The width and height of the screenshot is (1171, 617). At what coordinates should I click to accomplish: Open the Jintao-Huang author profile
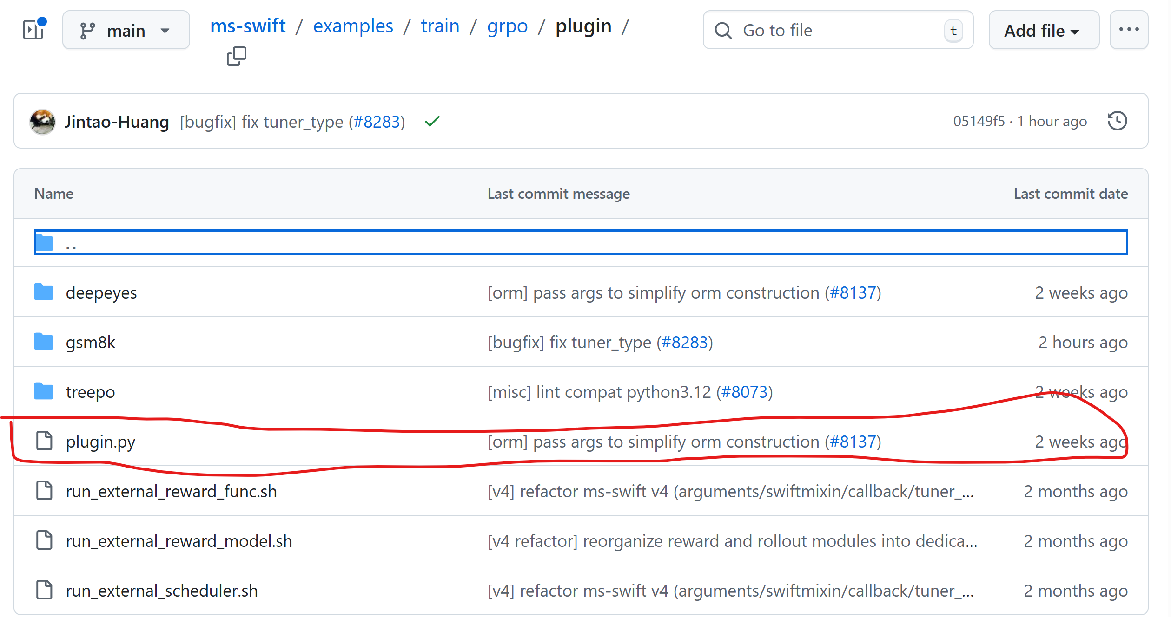point(117,122)
